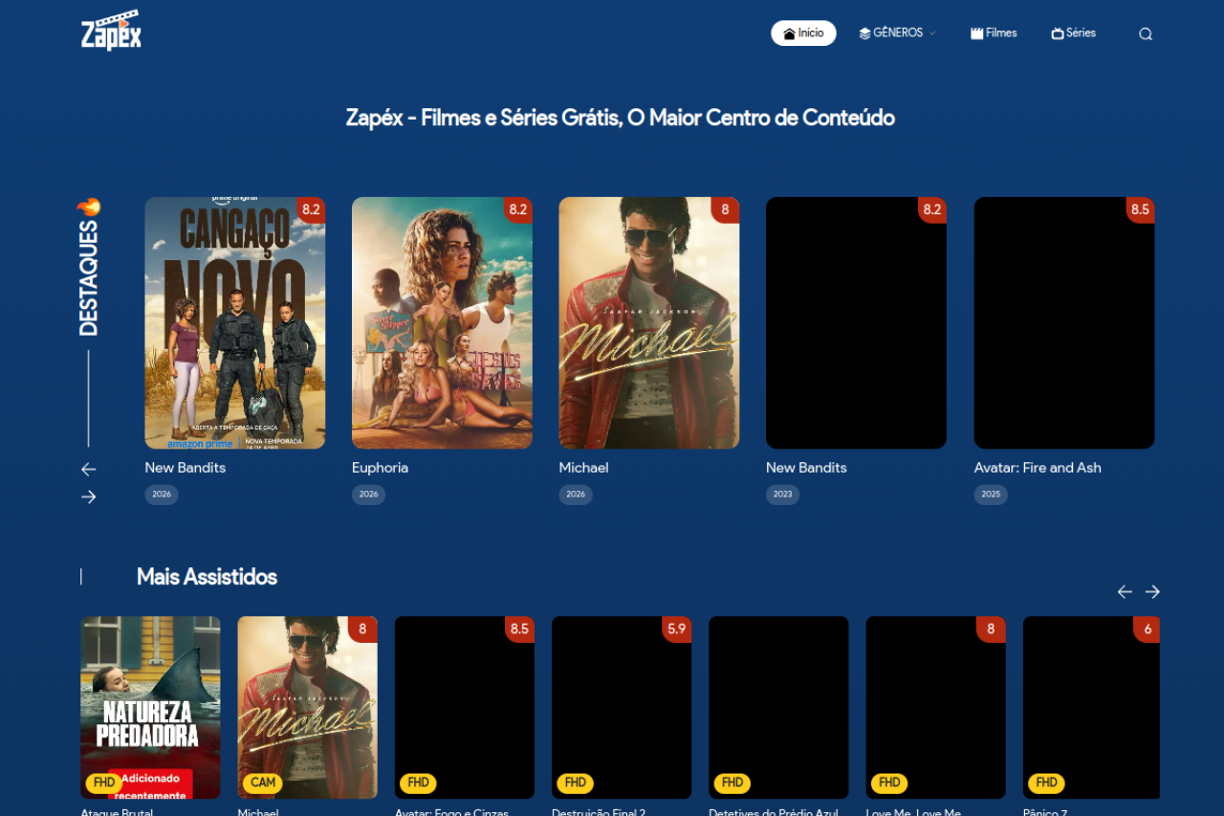This screenshot has height=816, width=1224.
Task: Click the Destaques next arrow
Action: pyautogui.click(x=89, y=496)
